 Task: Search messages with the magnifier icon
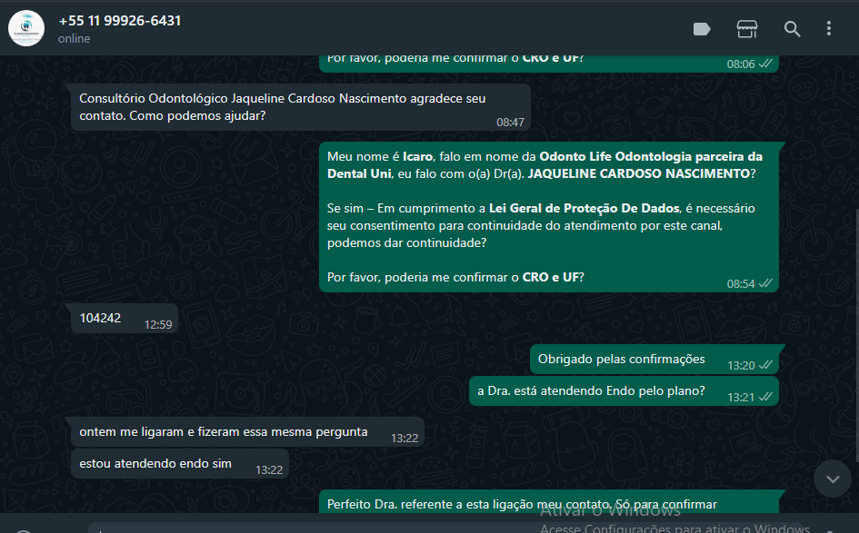coord(792,29)
